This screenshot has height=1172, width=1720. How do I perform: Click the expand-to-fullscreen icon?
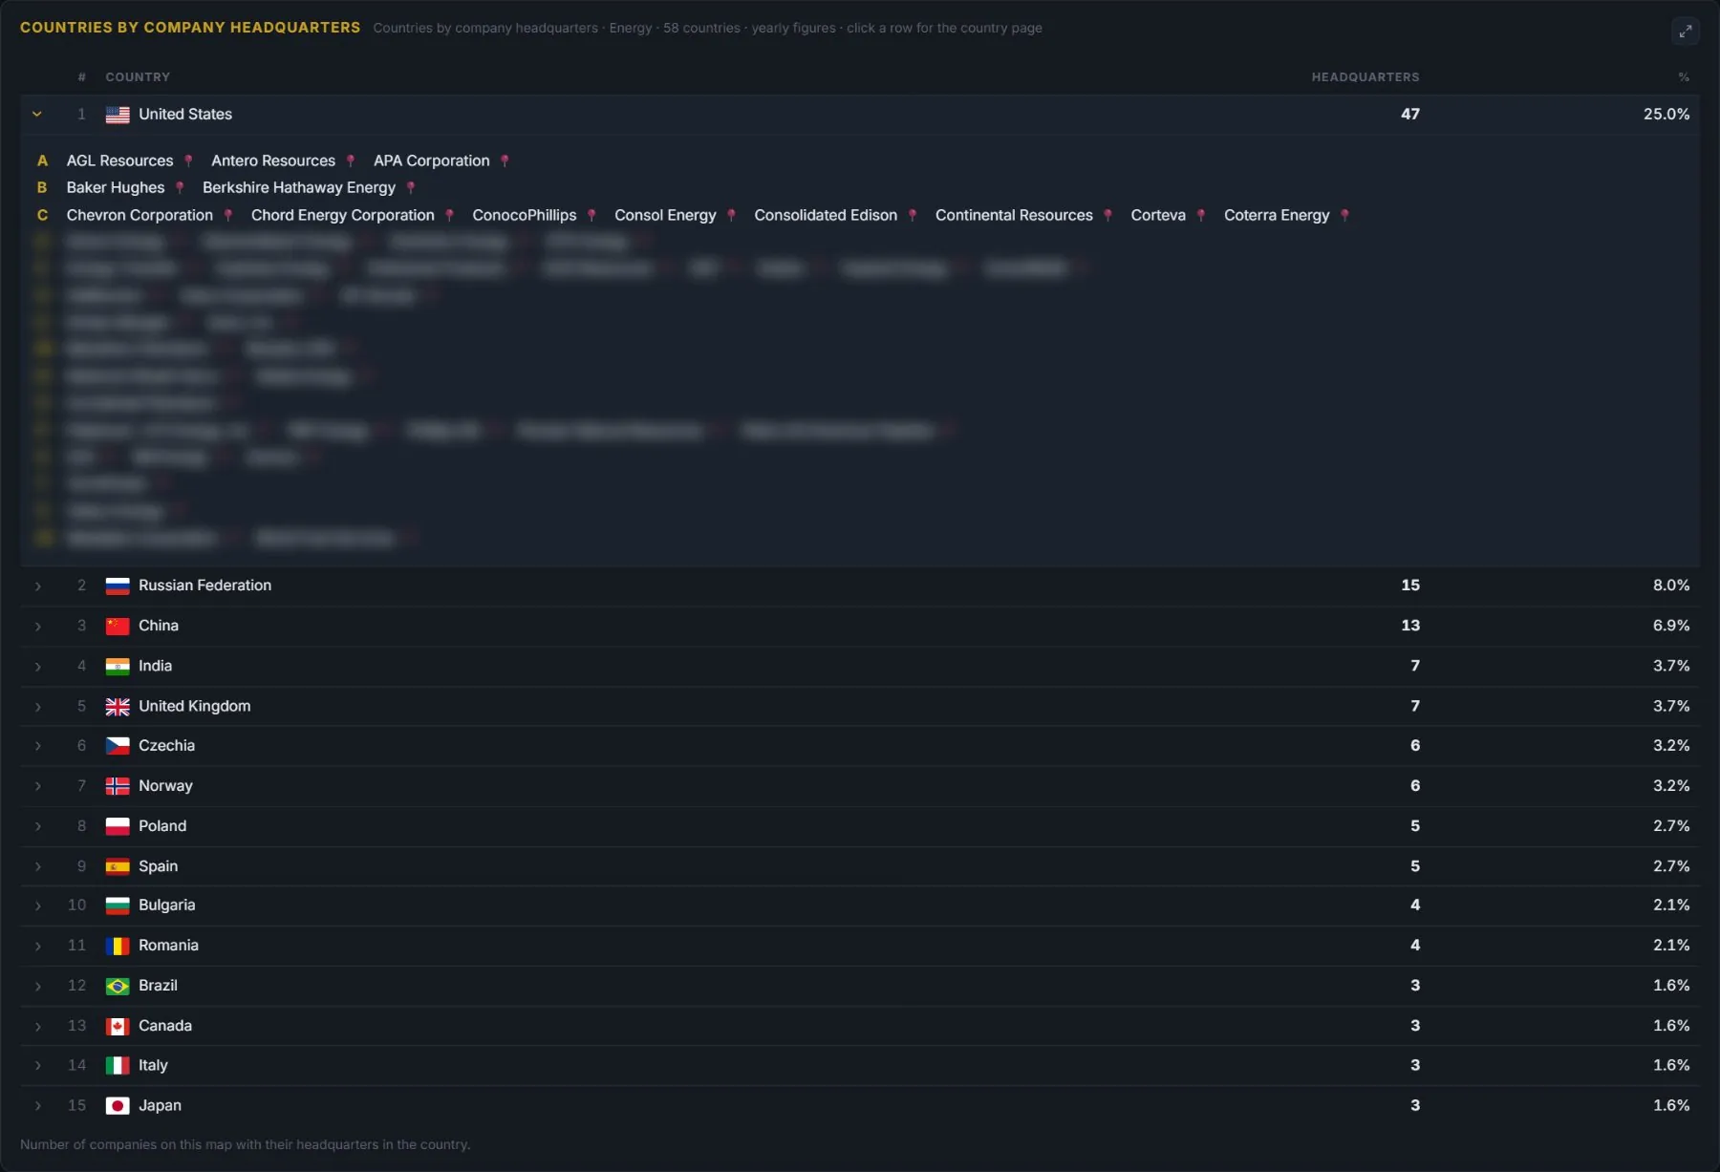[1686, 32]
